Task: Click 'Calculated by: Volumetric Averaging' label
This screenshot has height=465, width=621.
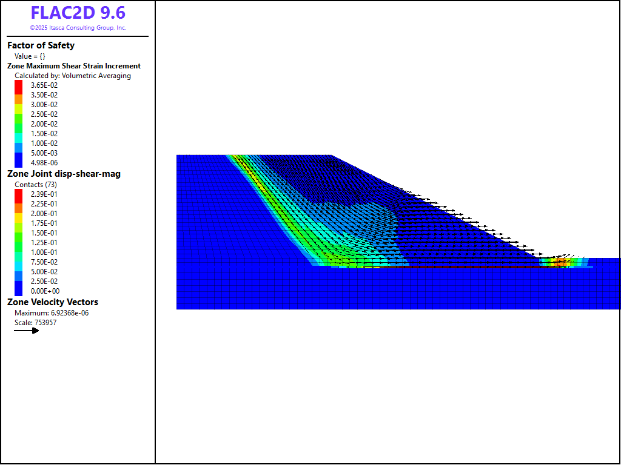Action: pyautogui.click(x=72, y=76)
